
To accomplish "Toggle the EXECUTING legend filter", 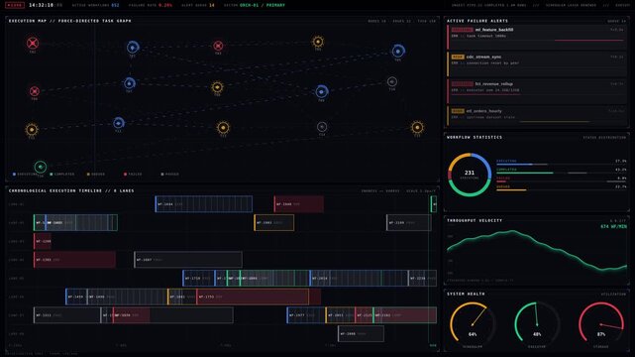I will (x=25, y=175).
